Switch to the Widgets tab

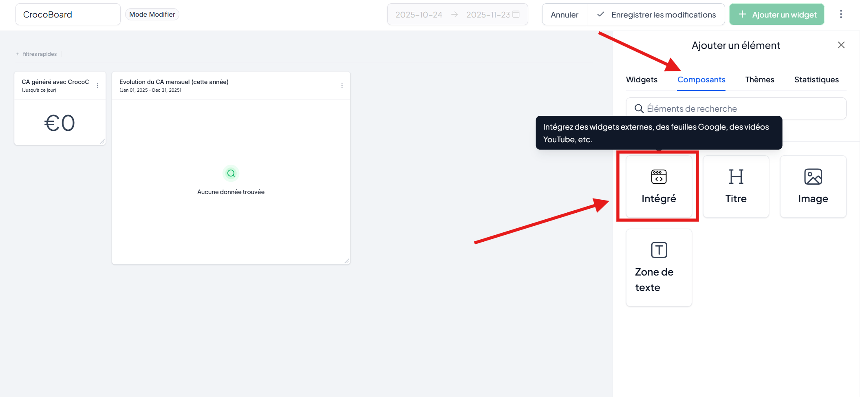click(x=642, y=79)
